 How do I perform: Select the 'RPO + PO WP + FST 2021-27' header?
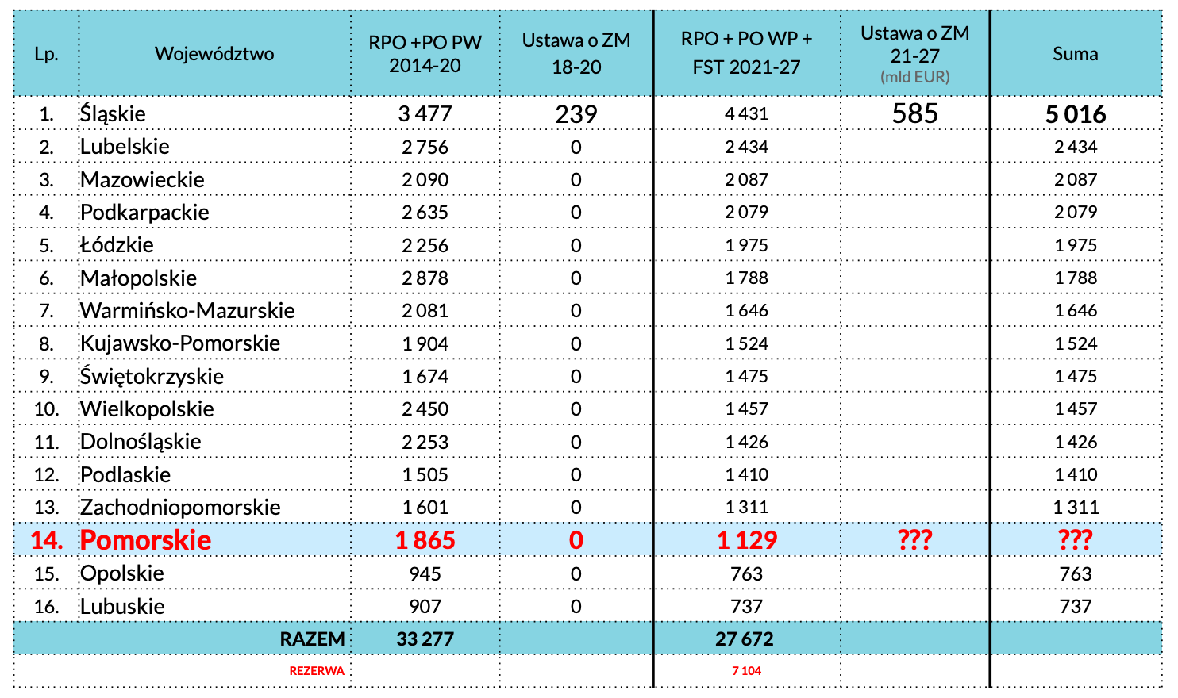746,53
